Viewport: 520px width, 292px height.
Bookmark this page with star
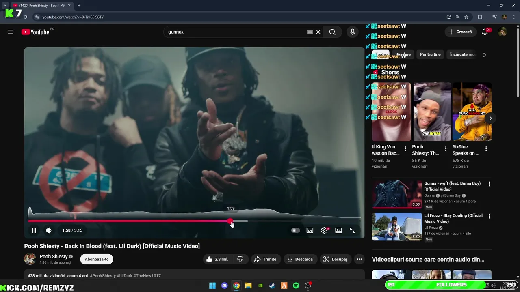click(466, 17)
